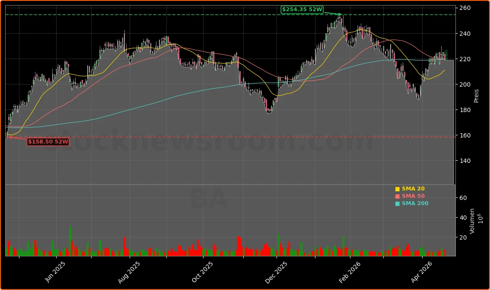This screenshot has width=490, height=290.
Task: Click the BA ticker watermark
Action: pos(208,199)
